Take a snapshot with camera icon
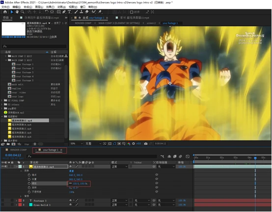The image size is (272, 212). tap(146, 143)
